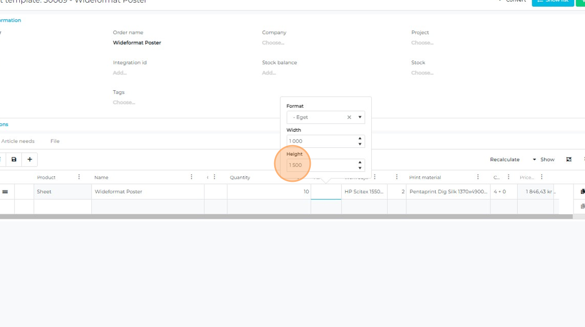Screen dimensions: 585x327
Task: Switch to the Article needs tab
Action: tap(18, 141)
